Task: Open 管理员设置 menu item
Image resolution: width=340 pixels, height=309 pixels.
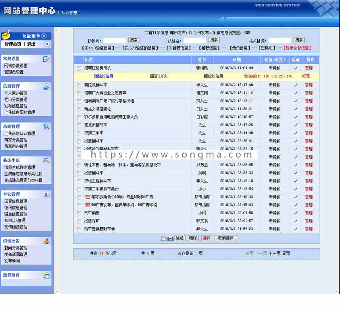Action: (14, 72)
